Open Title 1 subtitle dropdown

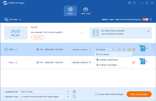(81, 63)
